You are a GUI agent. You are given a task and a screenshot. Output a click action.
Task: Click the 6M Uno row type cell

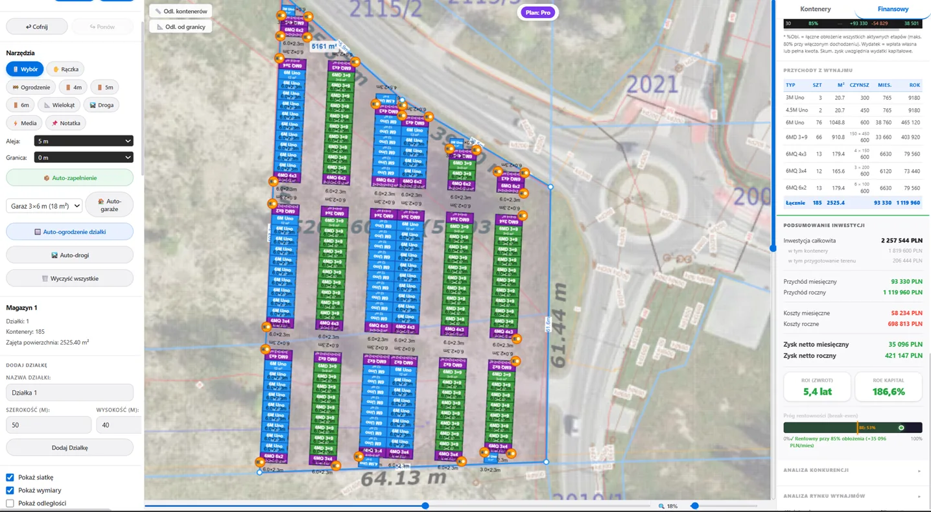pos(795,122)
